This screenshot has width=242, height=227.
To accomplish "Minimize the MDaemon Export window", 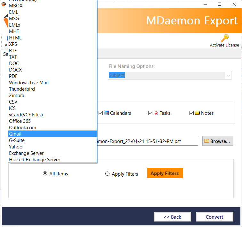I will pyautogui.click(x=205, y=4).
